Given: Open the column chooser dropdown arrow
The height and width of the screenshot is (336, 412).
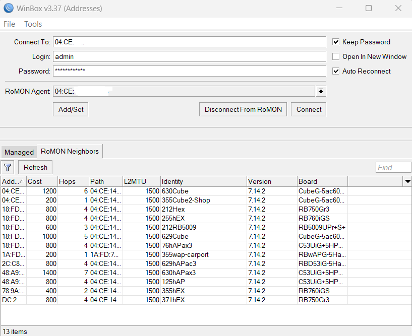Looking at the screenshot, I should [x=407, y=181].
